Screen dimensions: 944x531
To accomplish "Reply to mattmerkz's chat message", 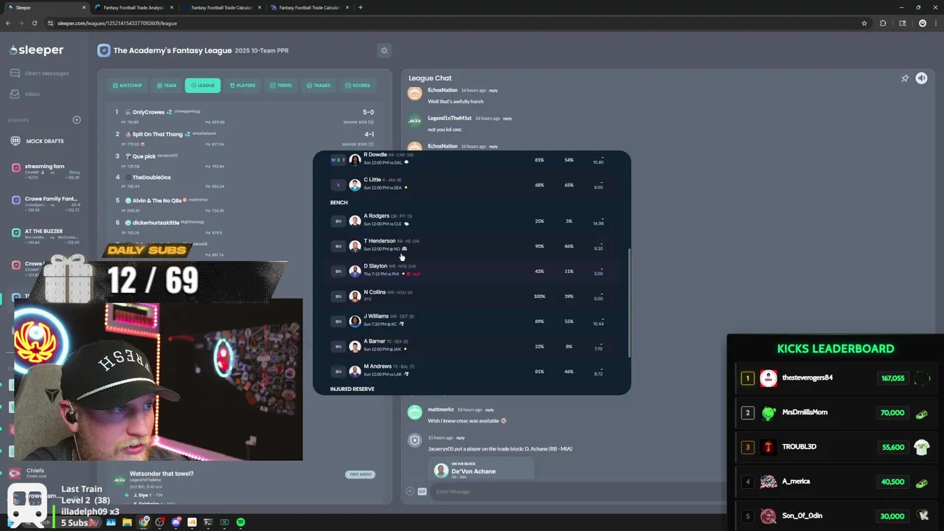I will [x=490, y=409].
